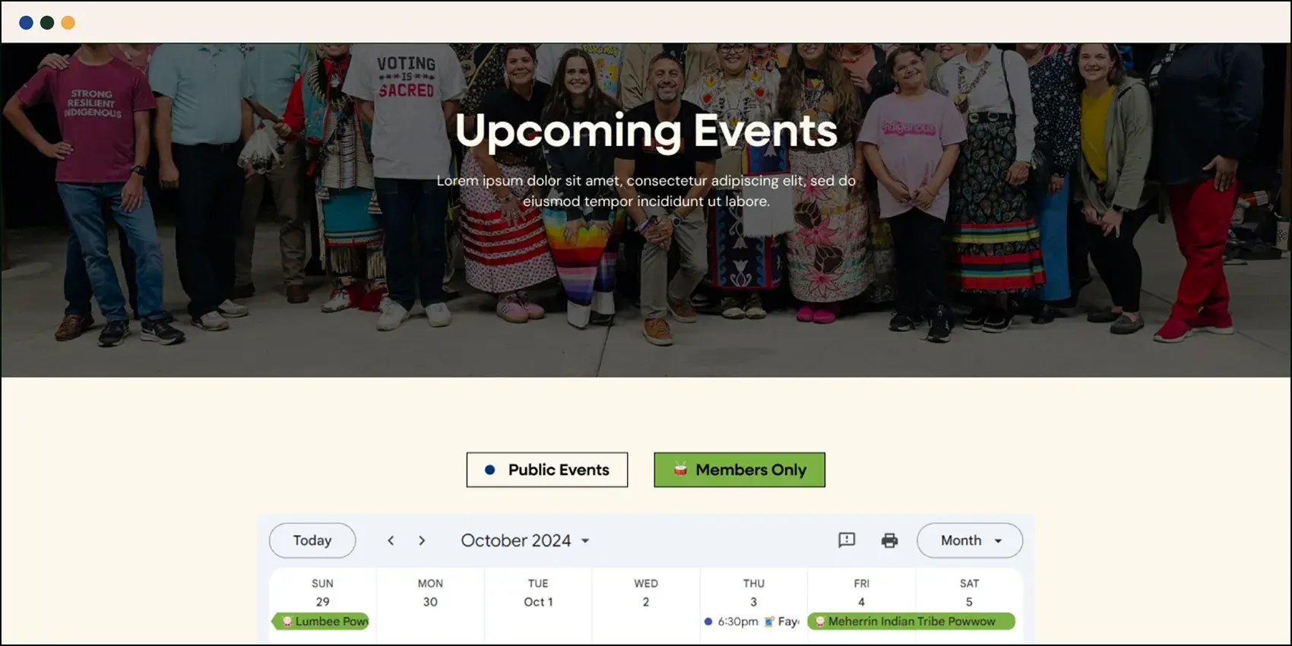The width and height of the screenshot is (1292, 646).
Task: Click the feedback speech bubble icon
Action: pos(847,540)
